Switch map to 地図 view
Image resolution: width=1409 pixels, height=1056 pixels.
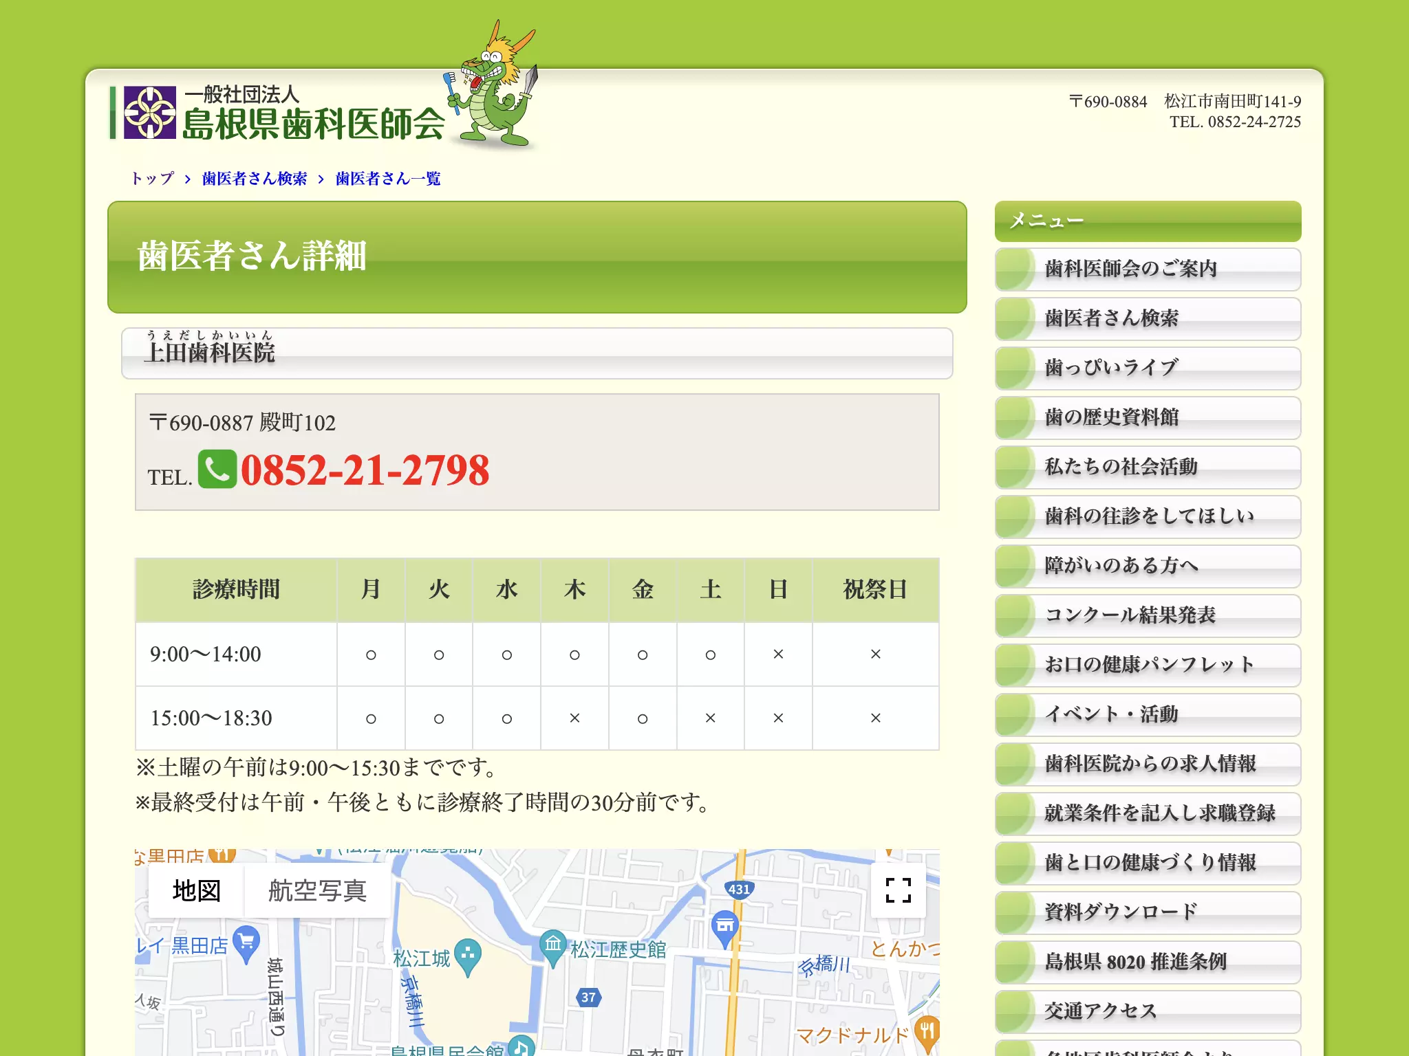[x=196, y=890]
